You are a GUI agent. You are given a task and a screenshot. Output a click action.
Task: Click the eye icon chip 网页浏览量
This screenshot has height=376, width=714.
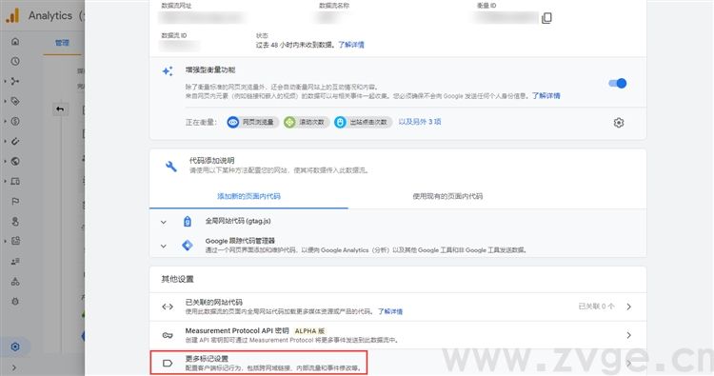232,122
